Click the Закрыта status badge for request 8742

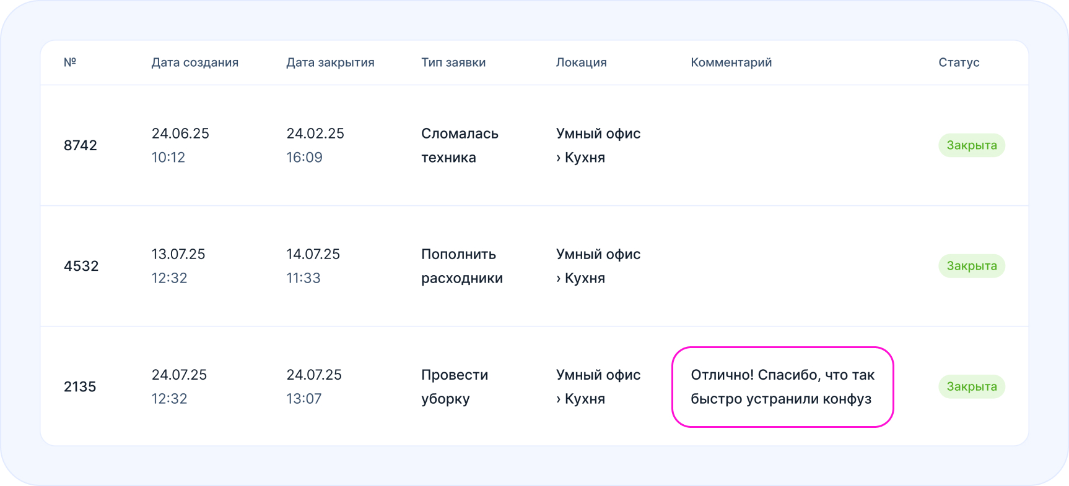point(971,145)
